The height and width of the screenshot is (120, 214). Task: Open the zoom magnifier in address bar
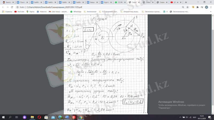[x=183, y=7]
